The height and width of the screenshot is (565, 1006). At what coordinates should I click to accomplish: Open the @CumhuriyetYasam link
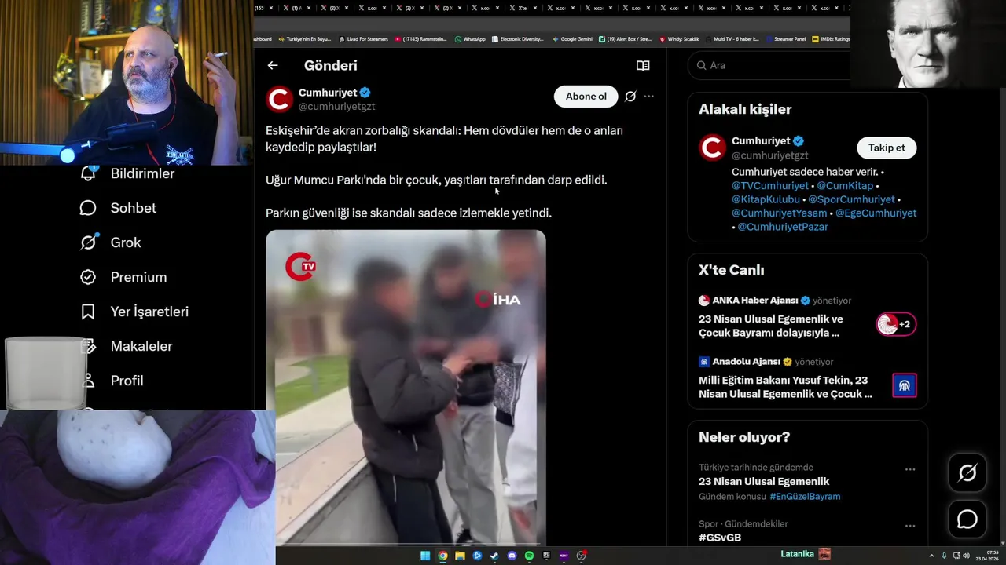[780, 213]
